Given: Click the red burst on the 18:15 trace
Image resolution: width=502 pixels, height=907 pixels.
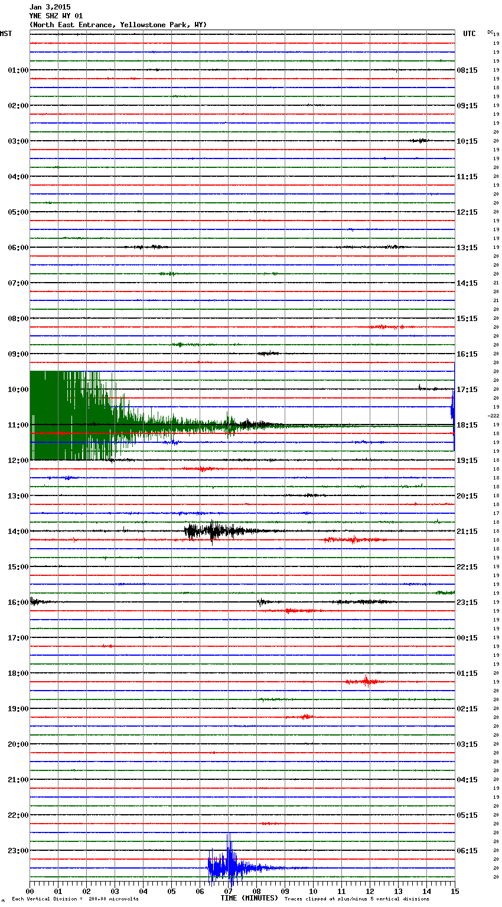Looking at the screenshot, I should [365, 681].
